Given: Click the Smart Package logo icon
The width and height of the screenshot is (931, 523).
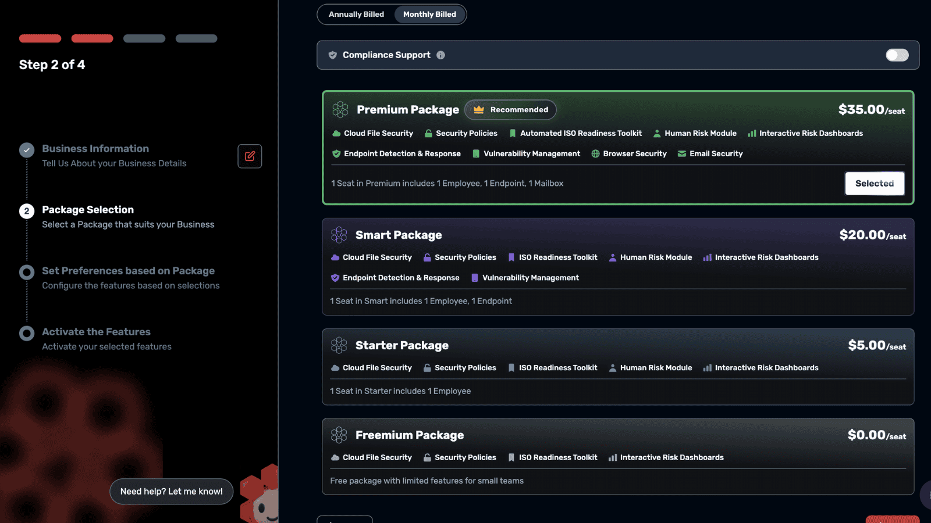Looking at the screenshot, I should [x=339, y=235].
